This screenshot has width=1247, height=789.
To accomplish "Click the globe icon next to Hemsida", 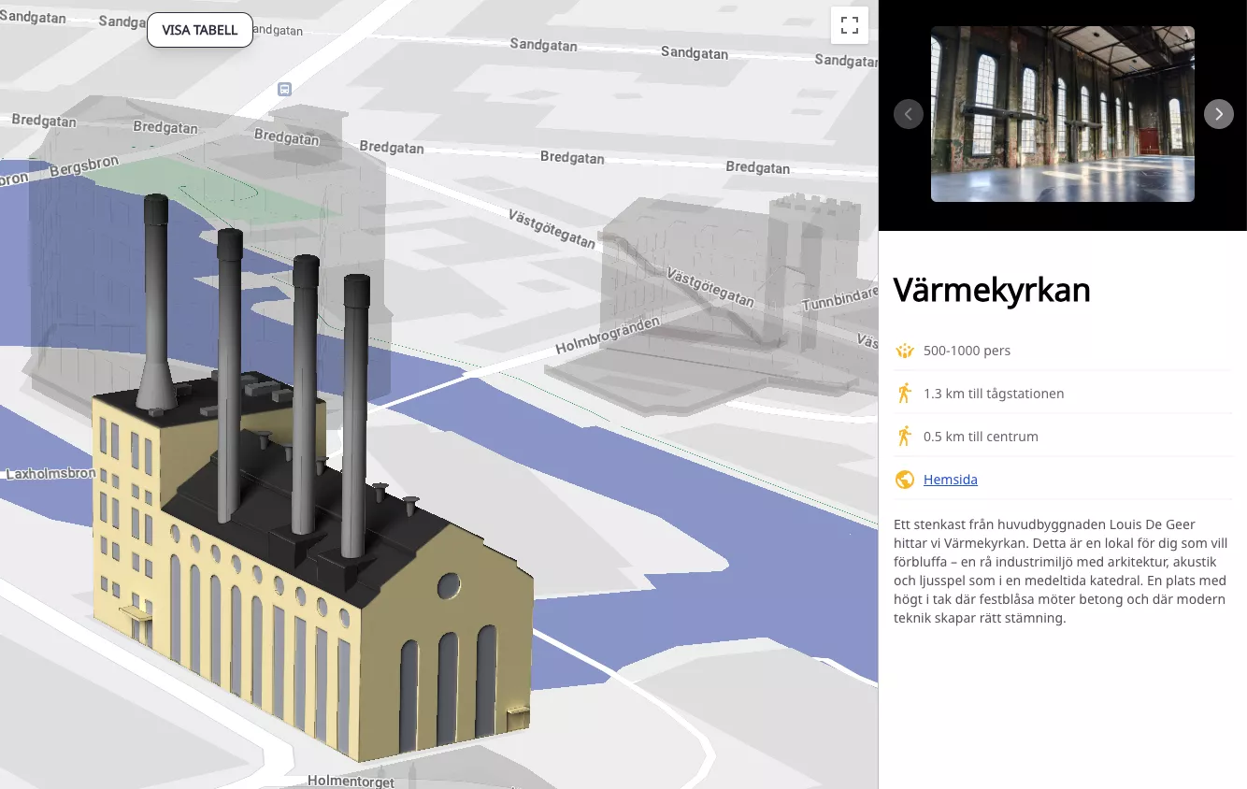I will 904,479.
